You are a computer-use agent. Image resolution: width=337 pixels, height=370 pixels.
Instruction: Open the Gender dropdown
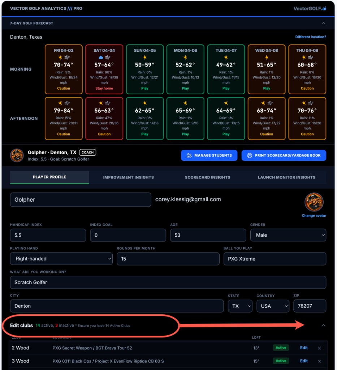(x=288, y=235)
